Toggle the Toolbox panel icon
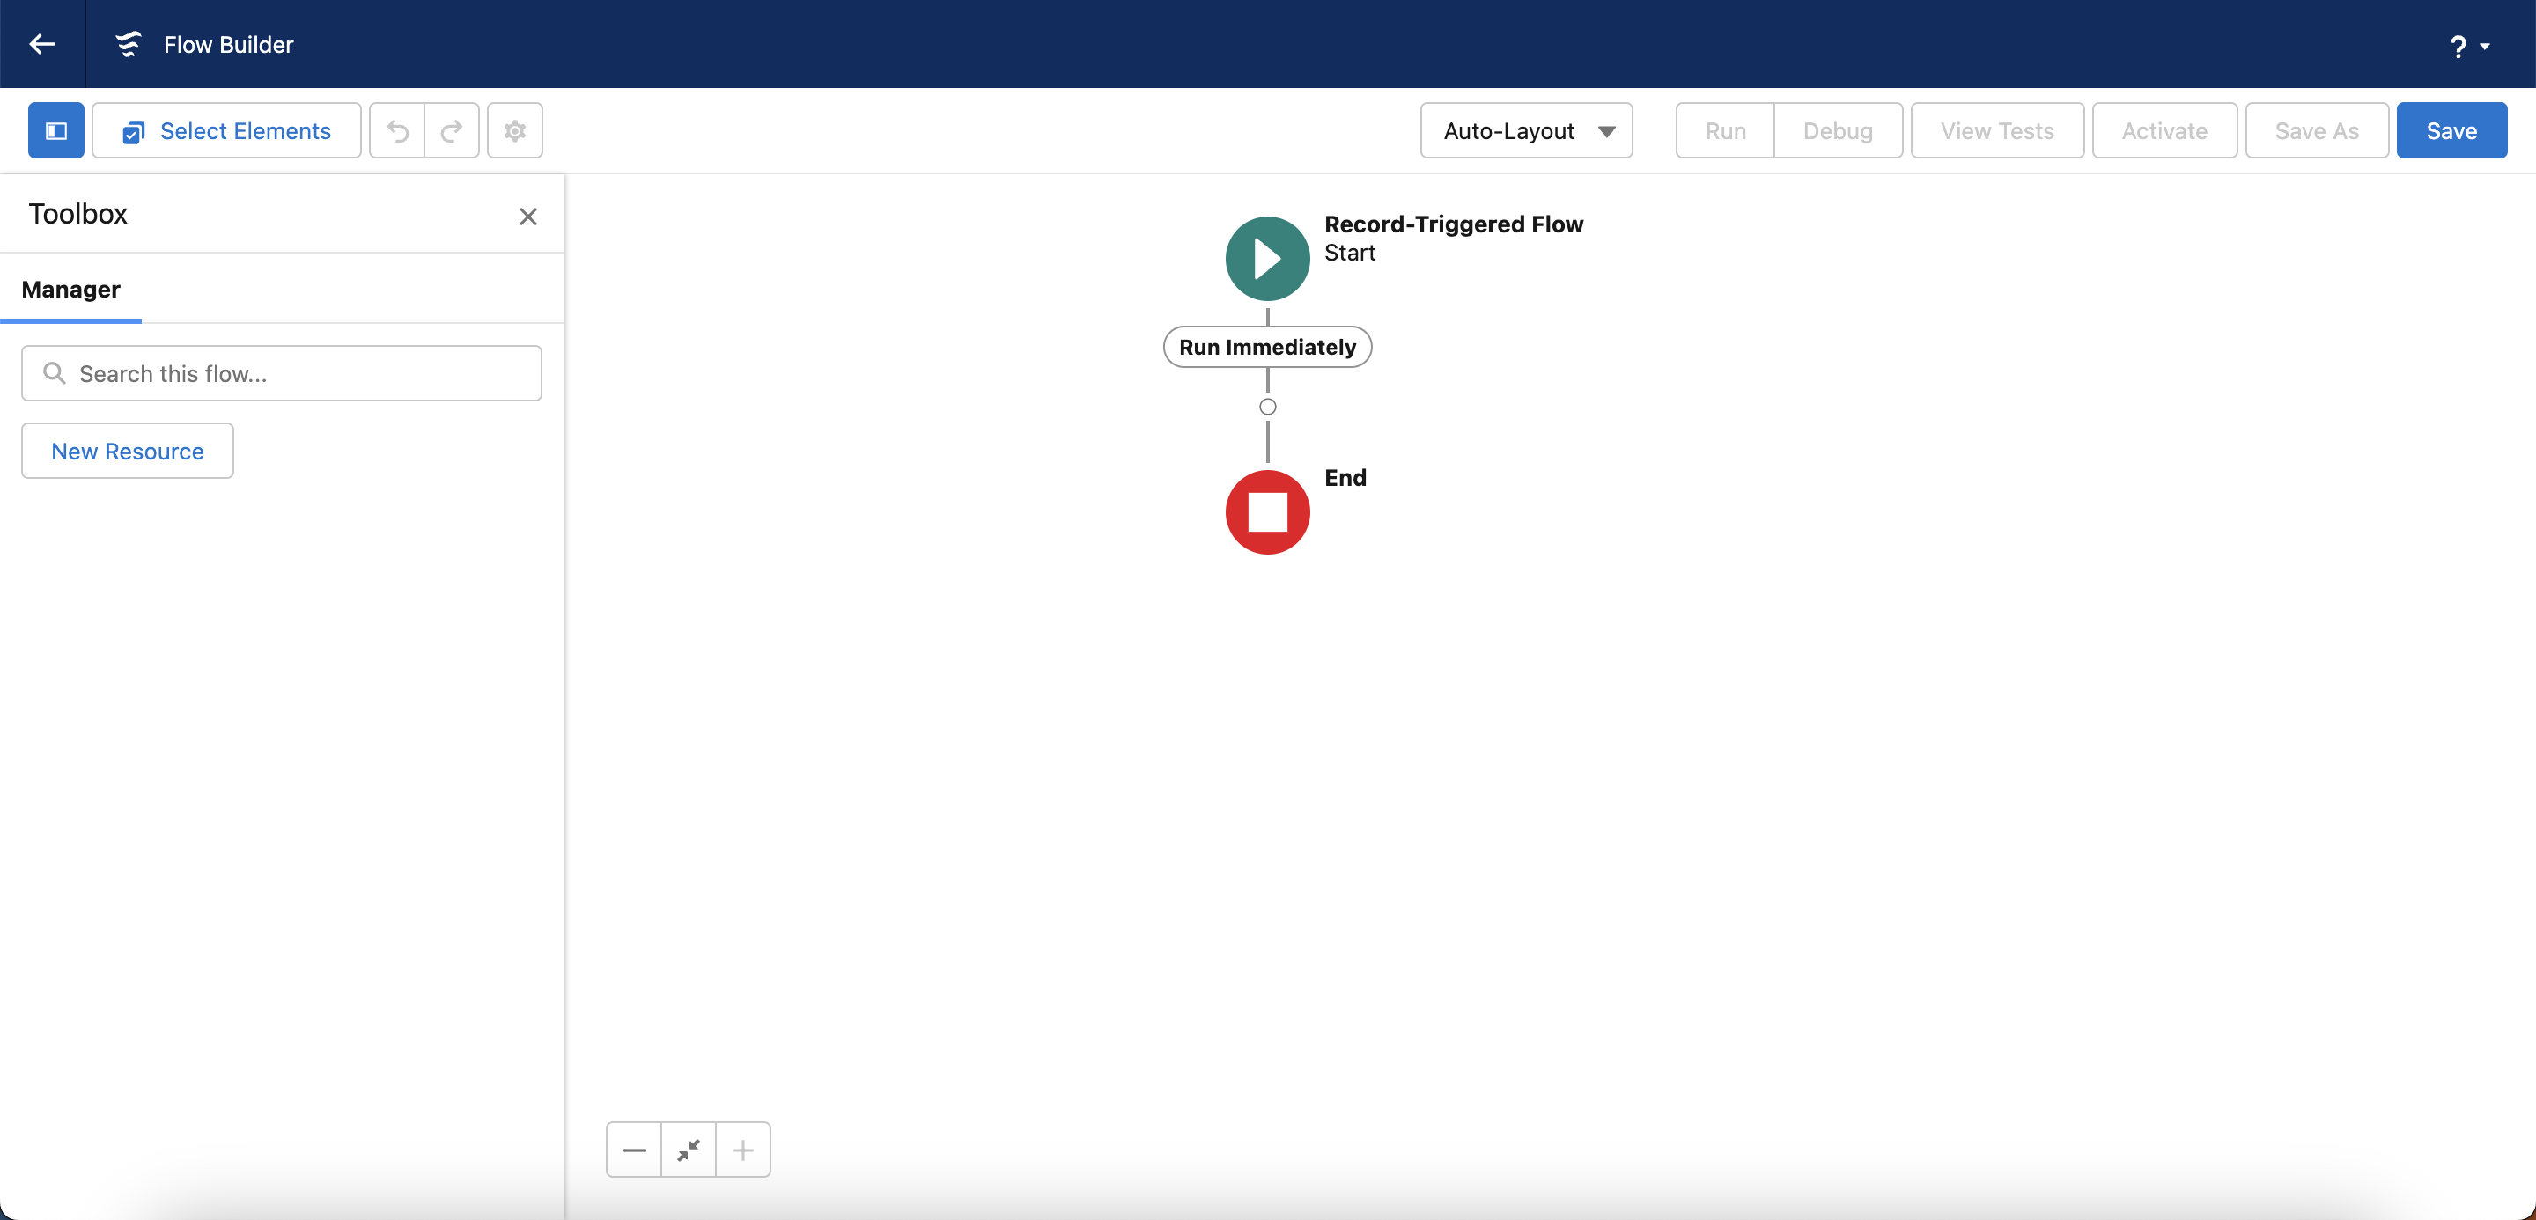The image size is (2536, 1220). [x=56, y=131]
